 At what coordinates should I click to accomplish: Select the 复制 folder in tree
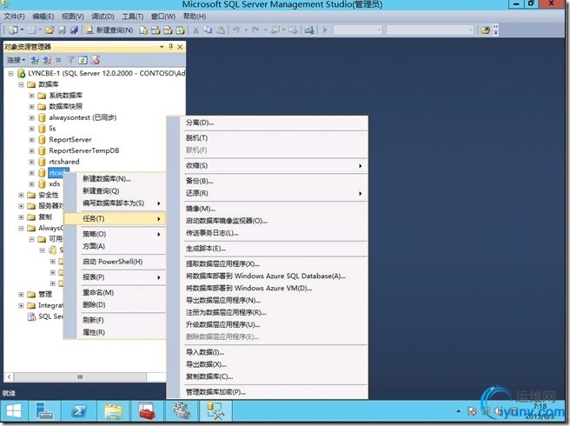[x=45, y=216]
